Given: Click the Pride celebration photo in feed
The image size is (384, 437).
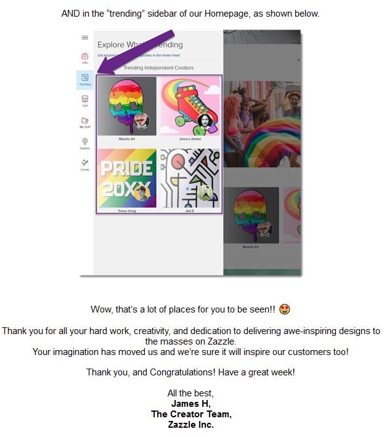Looking at the screenshot, I should pos(262,124).
